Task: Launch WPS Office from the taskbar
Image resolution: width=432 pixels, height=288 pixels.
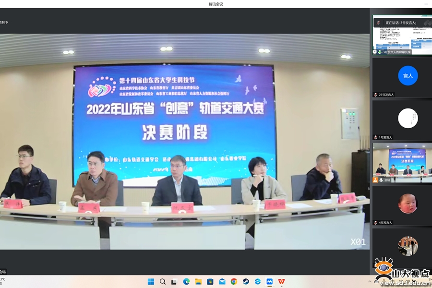Action: click(x=281, y=282)
